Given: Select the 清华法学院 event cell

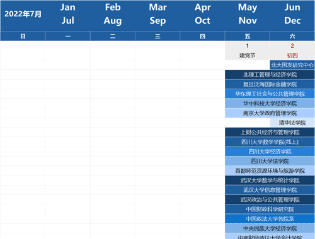Looking at the screenshot, I should [292, 123].
